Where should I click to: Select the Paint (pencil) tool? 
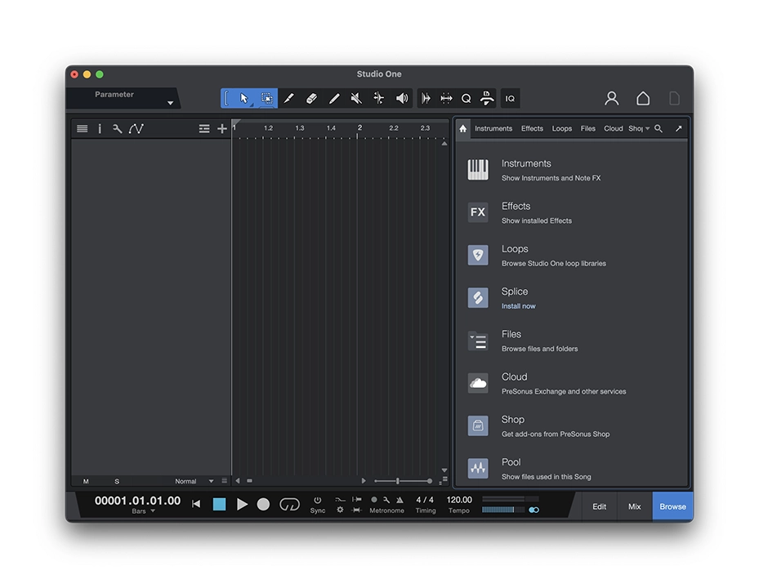[x=333, y=99]
